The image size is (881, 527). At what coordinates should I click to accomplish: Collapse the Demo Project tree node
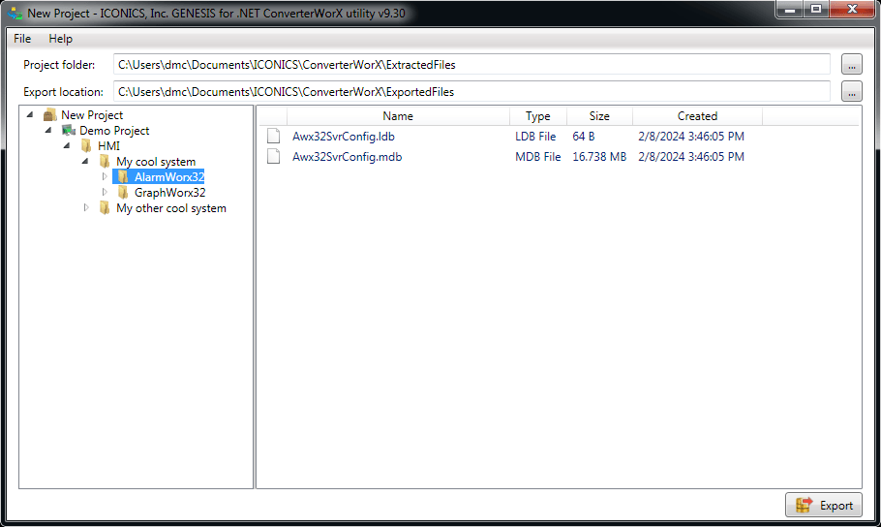48,131
